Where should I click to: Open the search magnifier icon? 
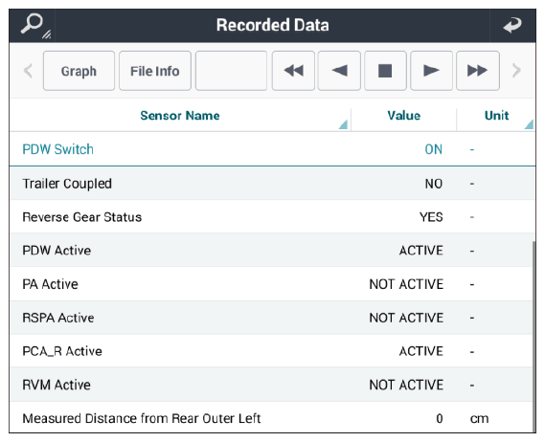33,25
